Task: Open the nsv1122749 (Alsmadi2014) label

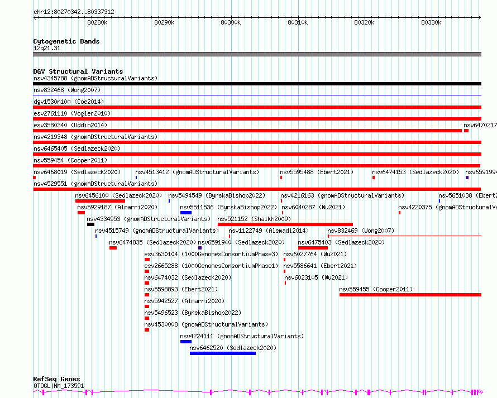Action: (x=269, y=231)
